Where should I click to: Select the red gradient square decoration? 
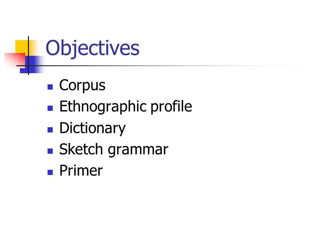(x=15, y=60)
